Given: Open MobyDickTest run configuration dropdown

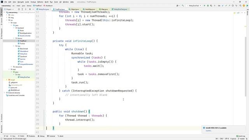Looking at the screenshot, I should 194,5.
